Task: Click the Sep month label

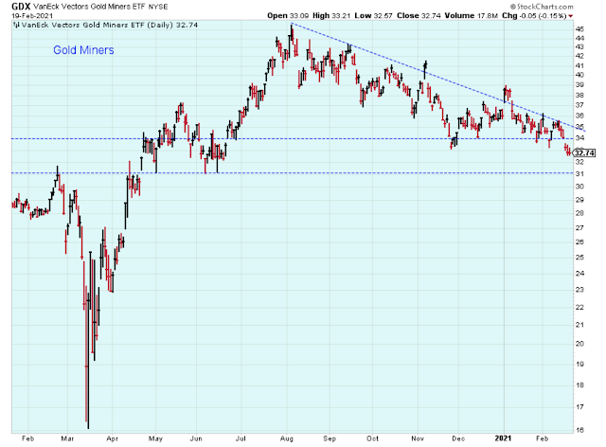Action: 330,438
